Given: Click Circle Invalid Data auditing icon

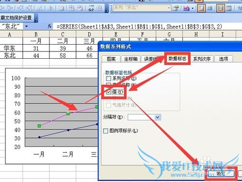Looking at the screenshot, I should pos(71,8).
